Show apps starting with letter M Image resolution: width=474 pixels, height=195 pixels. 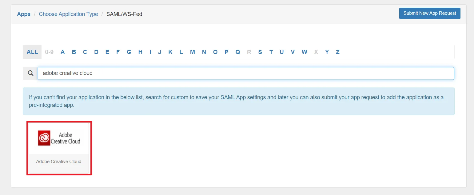tap(193, 52)
